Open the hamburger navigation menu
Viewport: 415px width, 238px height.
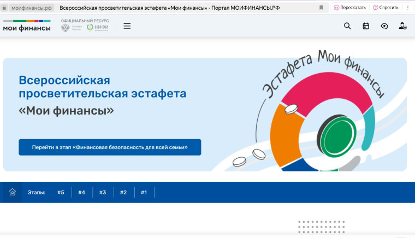tap(127, 26)
